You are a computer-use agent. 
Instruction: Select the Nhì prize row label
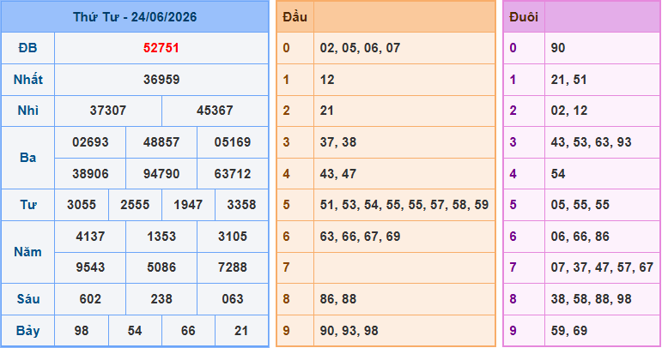tap(27, 111)
